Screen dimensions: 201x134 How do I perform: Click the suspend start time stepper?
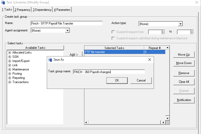click(x=163, y=32)
